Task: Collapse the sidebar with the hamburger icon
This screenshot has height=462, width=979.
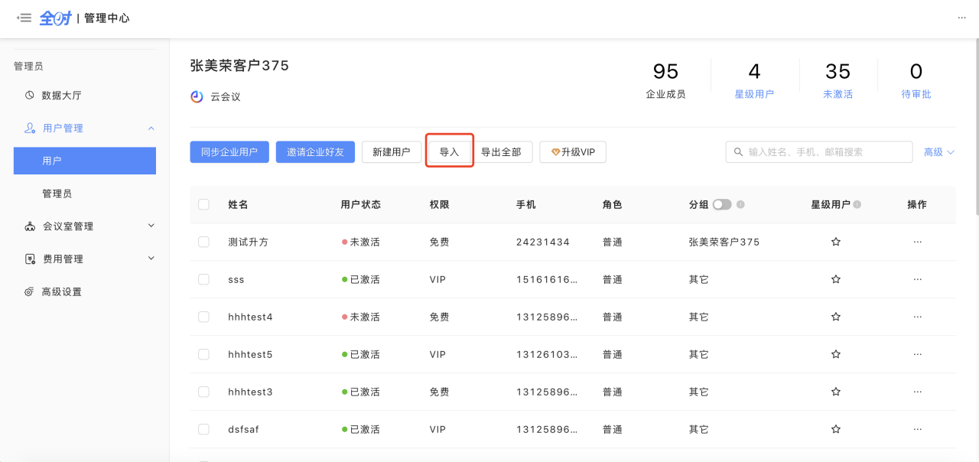Action: 24,18
